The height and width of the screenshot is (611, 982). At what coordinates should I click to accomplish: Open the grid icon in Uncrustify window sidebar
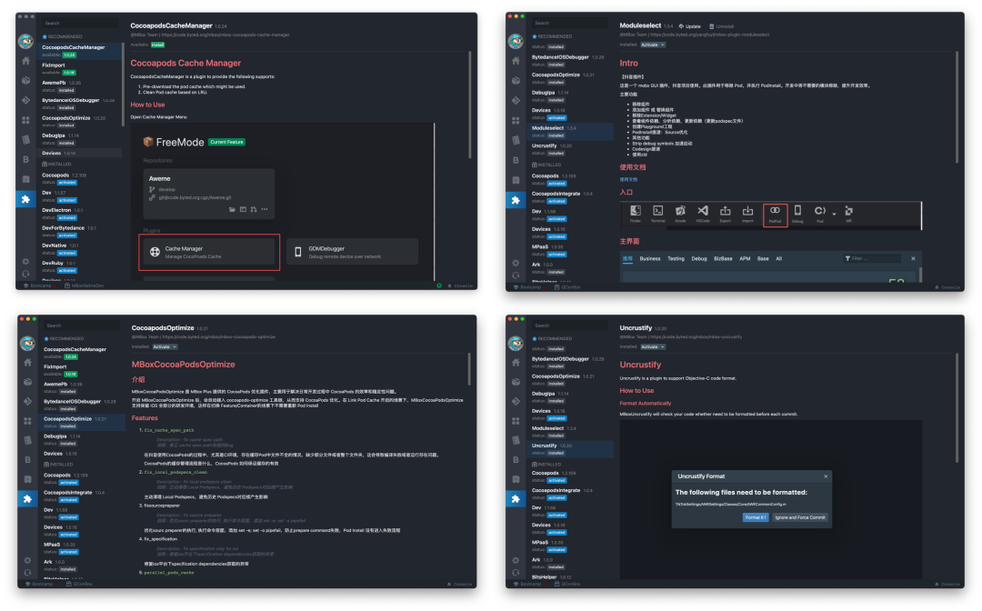point(516,421)
